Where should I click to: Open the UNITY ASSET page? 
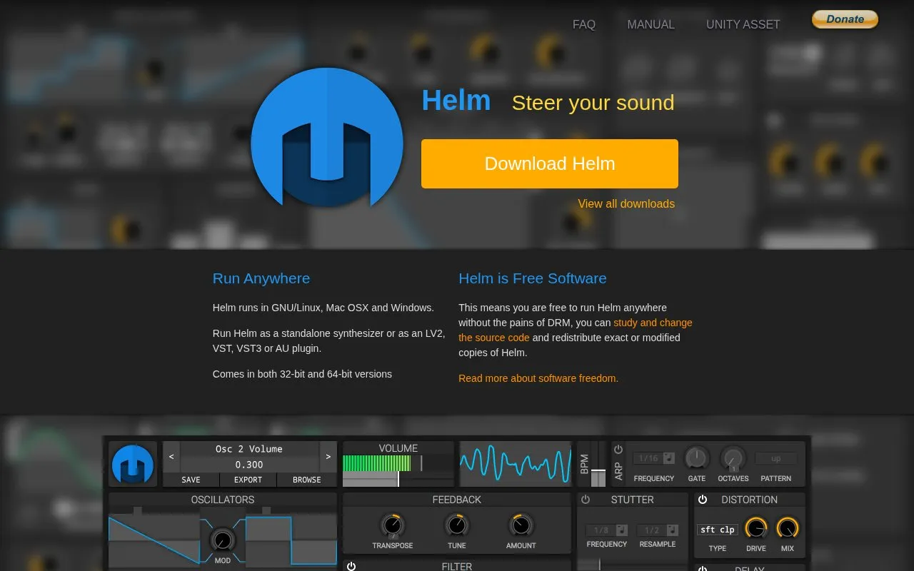[743, 24]
